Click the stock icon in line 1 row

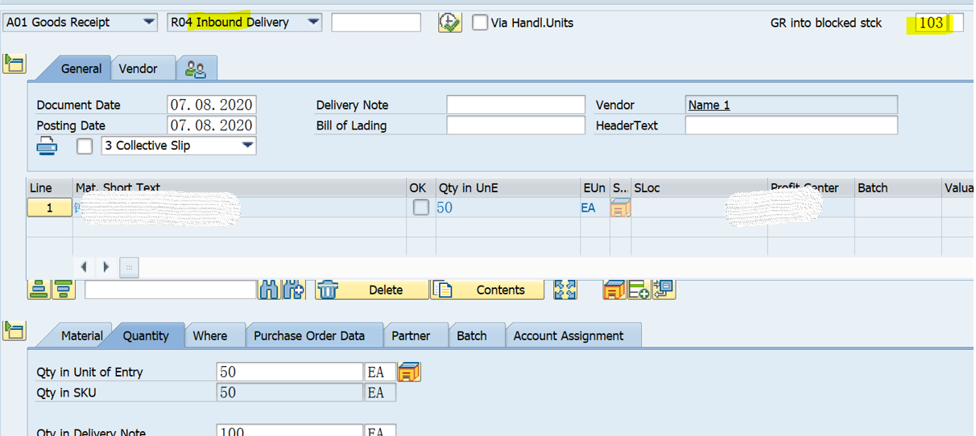tap(620, 208)
